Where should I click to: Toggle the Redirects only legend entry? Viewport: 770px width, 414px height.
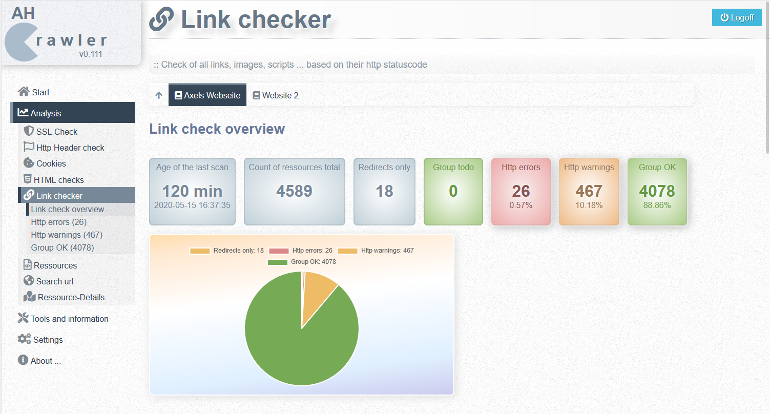click(x=226, y=251)
